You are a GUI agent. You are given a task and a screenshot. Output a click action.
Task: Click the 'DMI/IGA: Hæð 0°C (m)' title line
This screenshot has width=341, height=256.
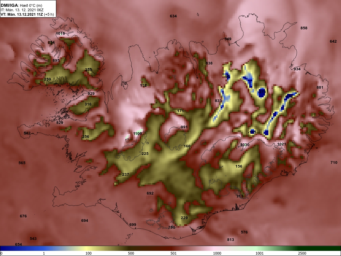click(21, 5)
